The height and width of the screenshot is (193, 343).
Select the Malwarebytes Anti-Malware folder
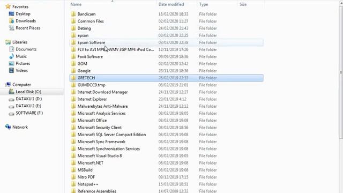click(x=102, y=106)
